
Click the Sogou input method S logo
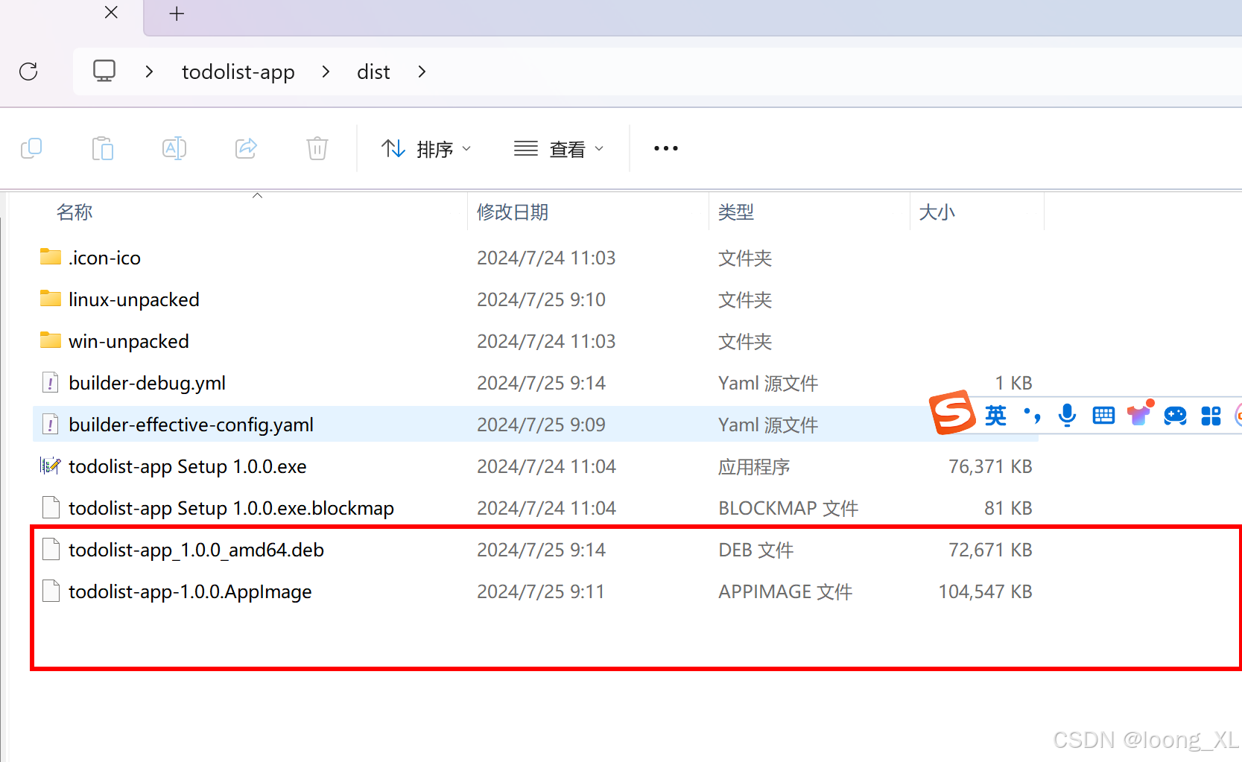tap(952, 412)
